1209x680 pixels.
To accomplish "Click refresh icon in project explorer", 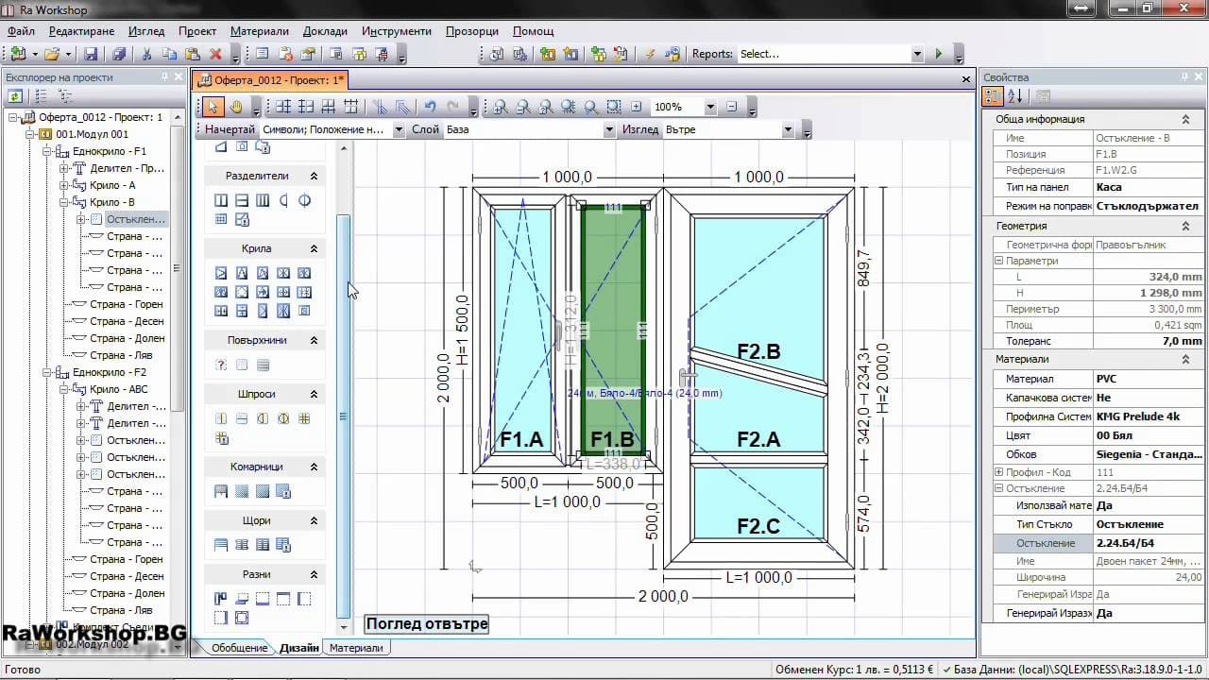I will (x=15, y=95).
